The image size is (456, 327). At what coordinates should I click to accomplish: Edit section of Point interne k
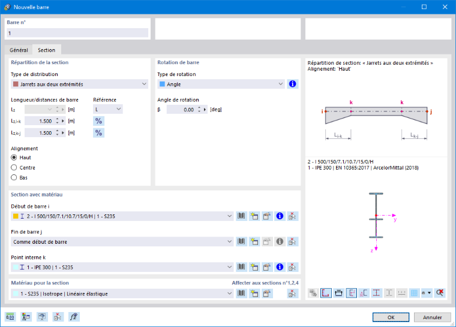(267, 267)
